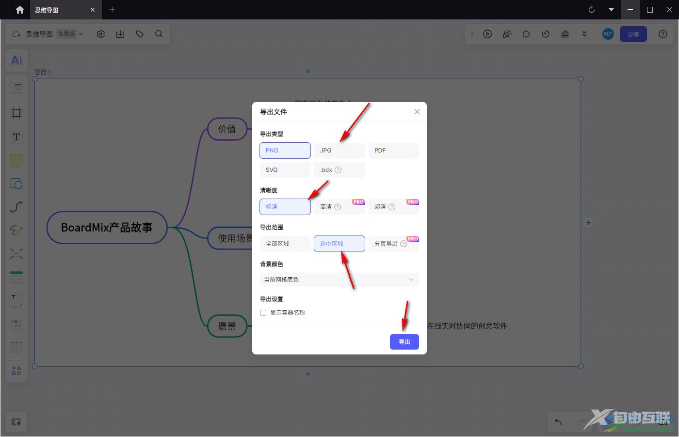Select the kanban board tool
The height and width of the screenshot is (437, 679).
coord(16,347)
